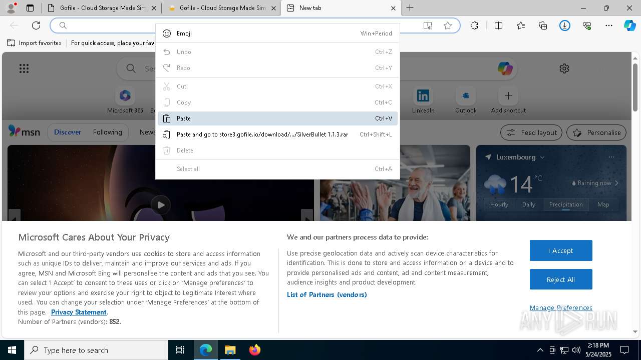Viewport: 641px width, 360px height.
Task: Click the volume speaker tray icon
Action: pos(576,350)
